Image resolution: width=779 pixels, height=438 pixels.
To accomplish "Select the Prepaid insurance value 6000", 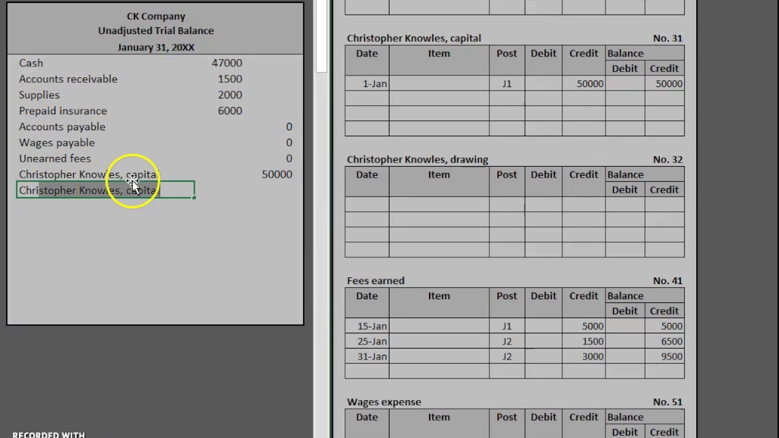I will pos(230,110).
